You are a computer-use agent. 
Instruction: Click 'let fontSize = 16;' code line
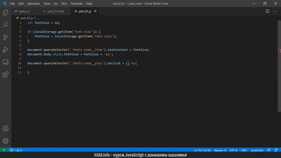coord(44,23)
